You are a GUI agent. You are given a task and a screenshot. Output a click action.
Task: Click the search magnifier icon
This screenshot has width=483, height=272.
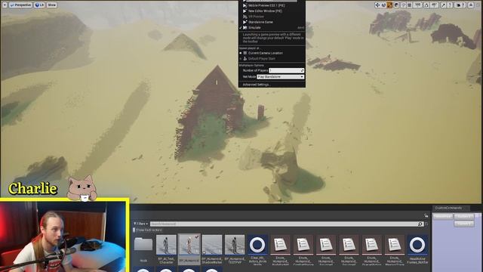(x=420, y=224)
